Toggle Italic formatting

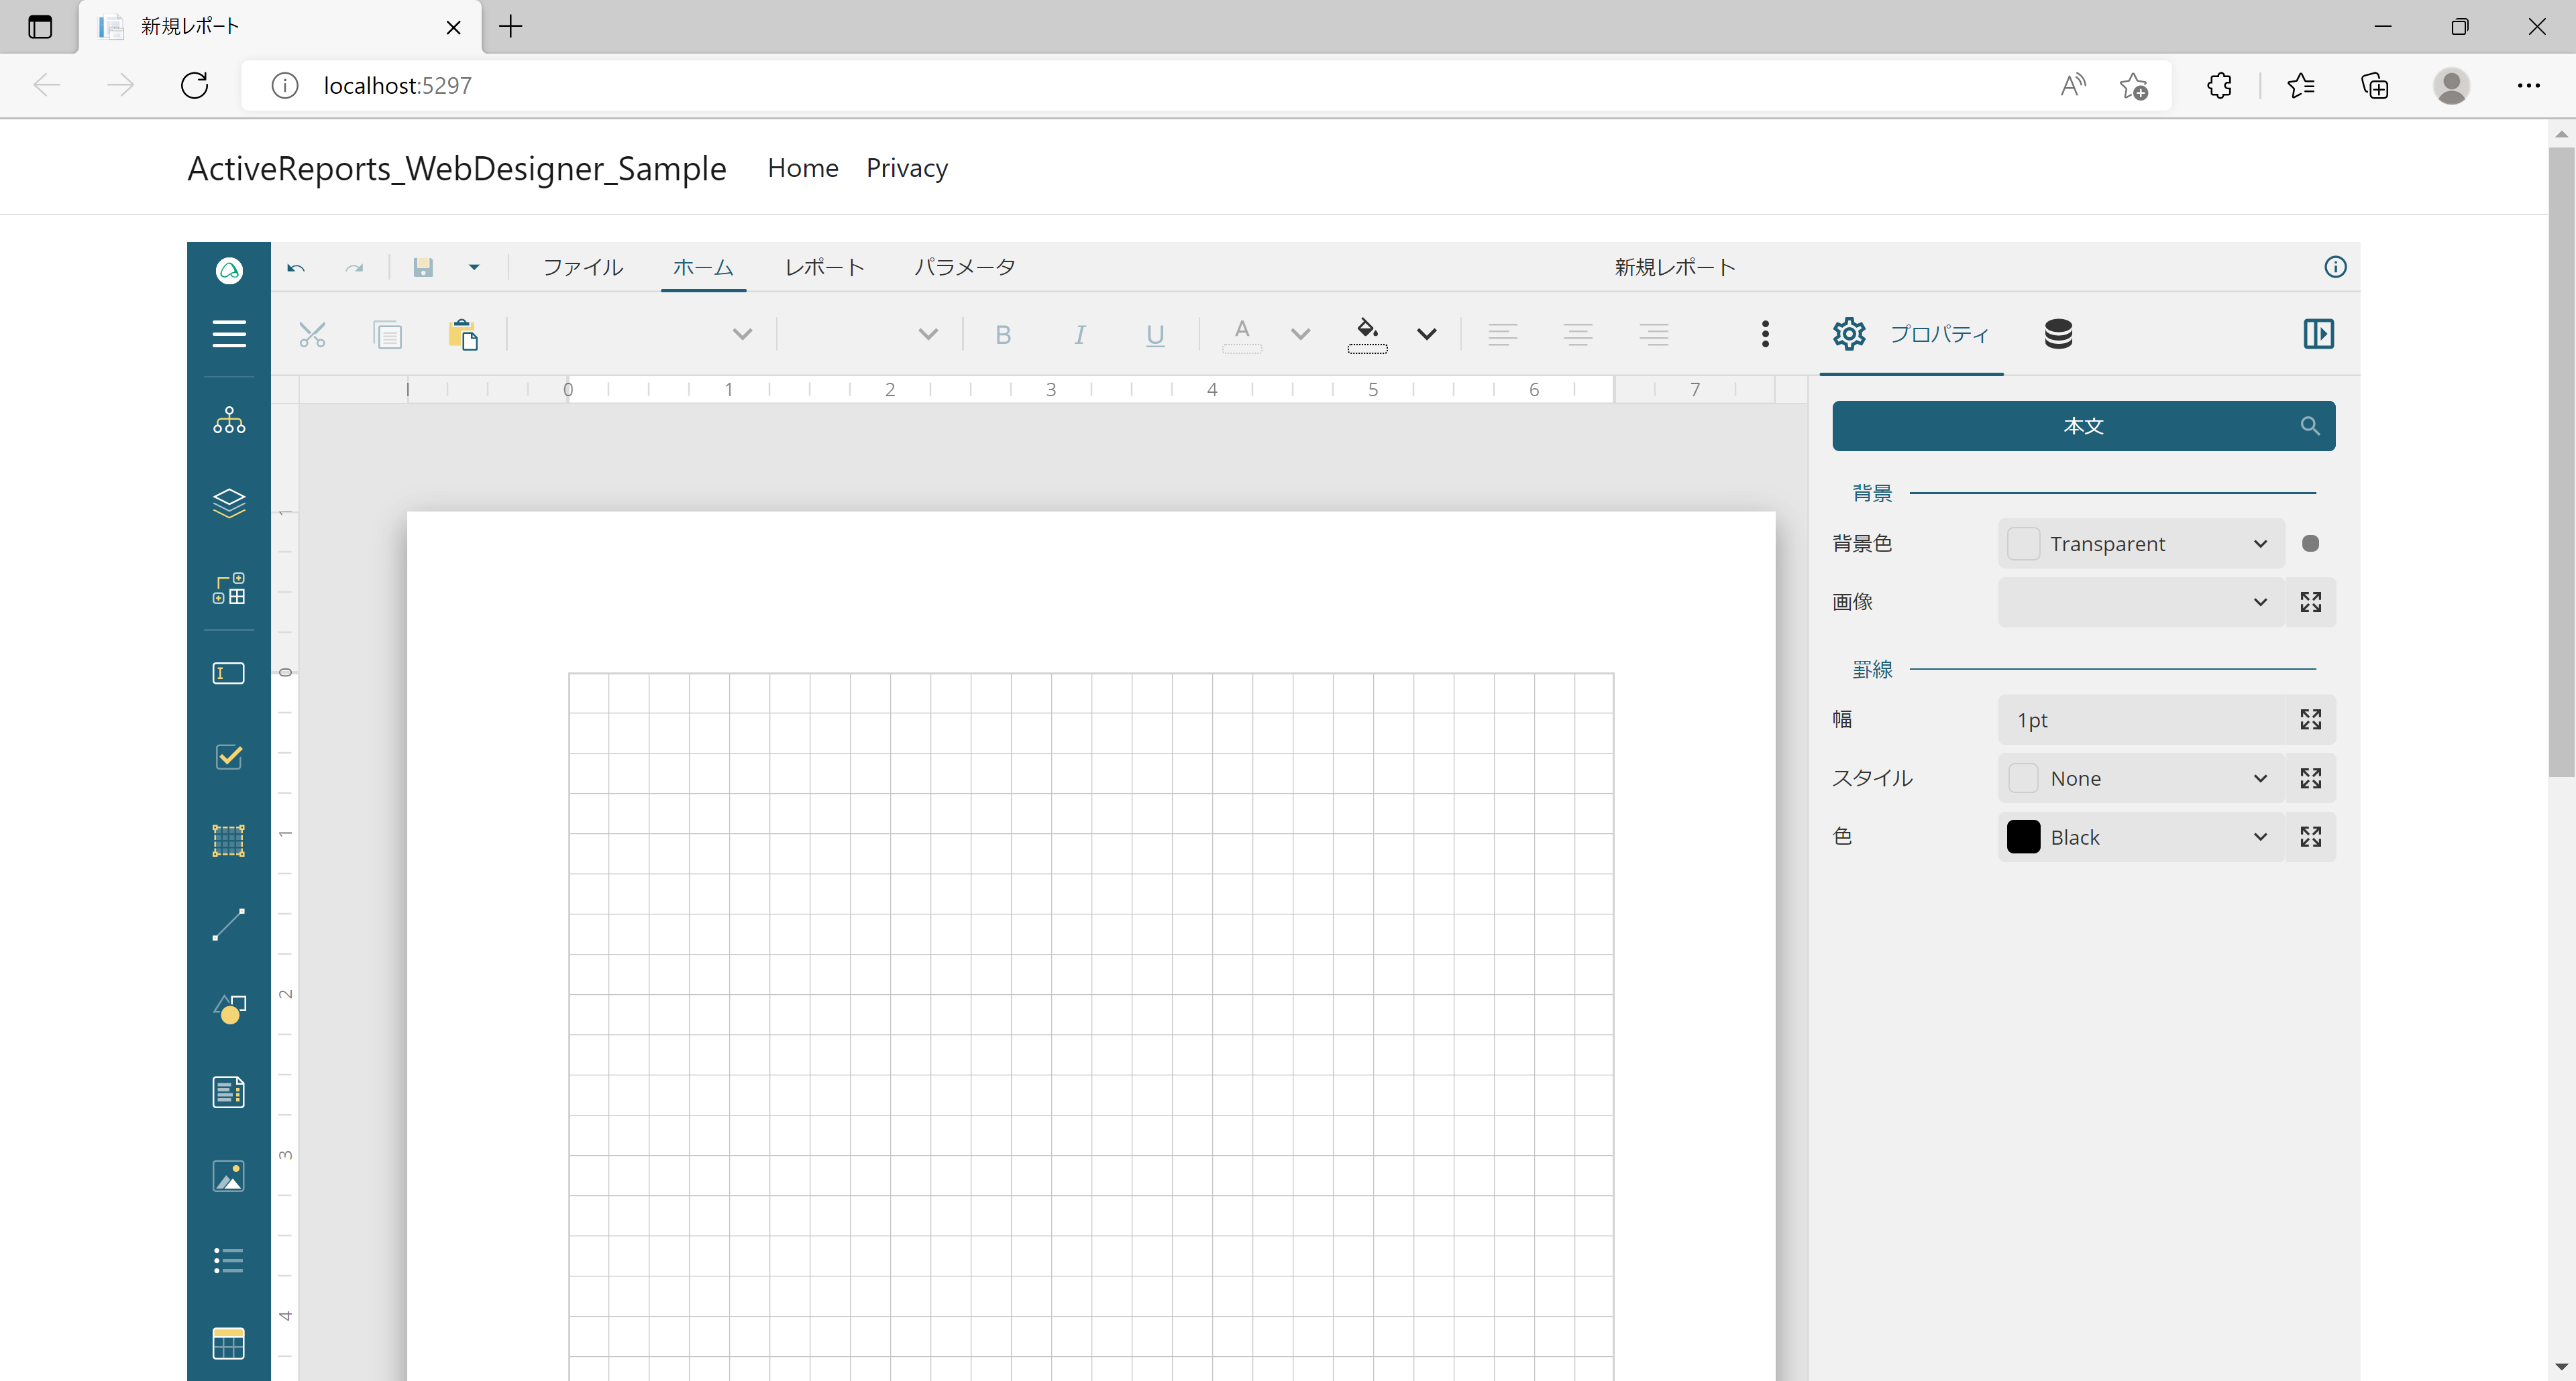pyautogui.click(x=1080, y=335)
